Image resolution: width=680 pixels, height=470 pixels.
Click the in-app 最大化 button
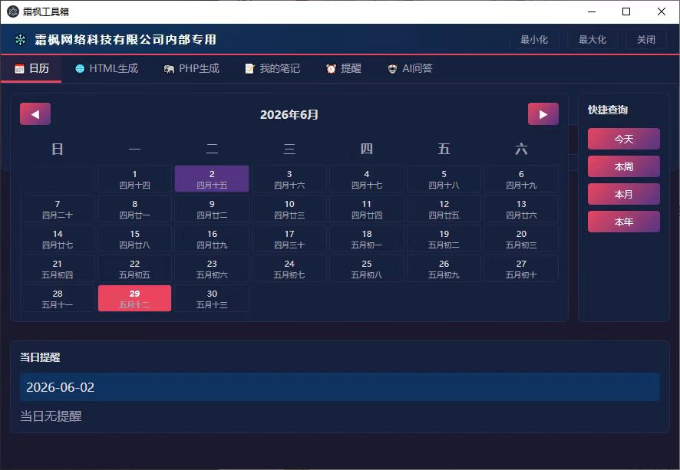(x=593, y=40)
